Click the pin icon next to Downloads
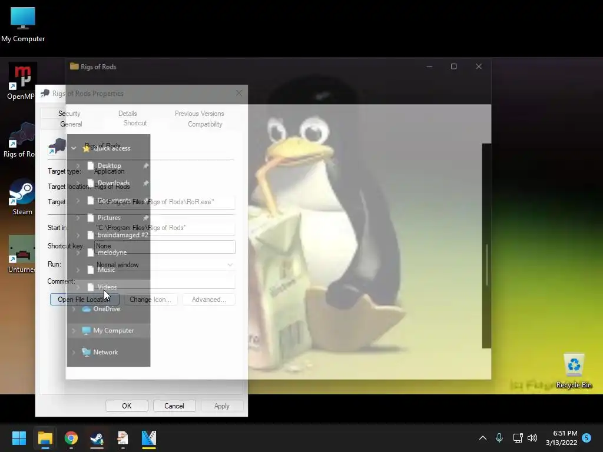The height and width of the screenshot is (452, 603). [x=146, y=184]
